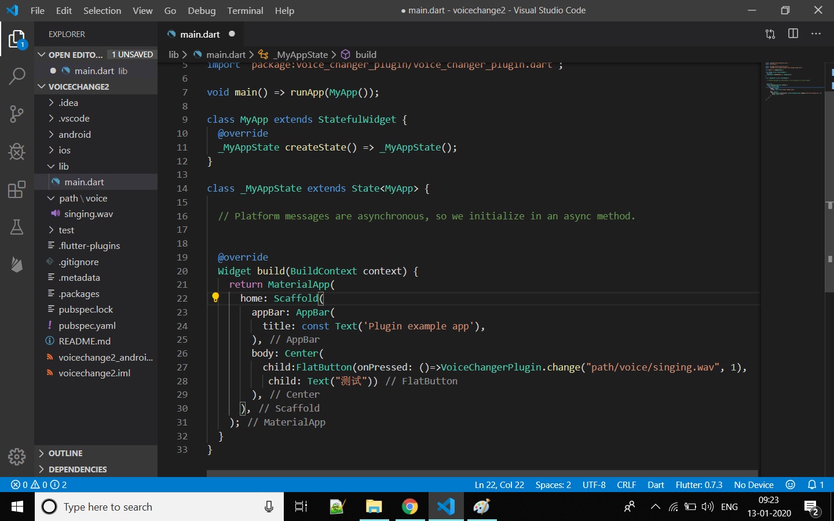Open the Settings gear in activity bar

17,457
